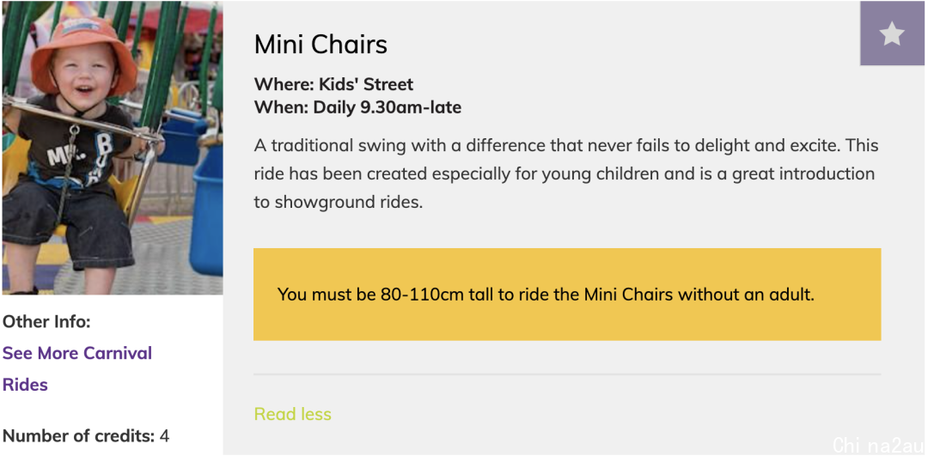
Task: Click the Mini Chairs heading
Action: (x=321, y=45)
